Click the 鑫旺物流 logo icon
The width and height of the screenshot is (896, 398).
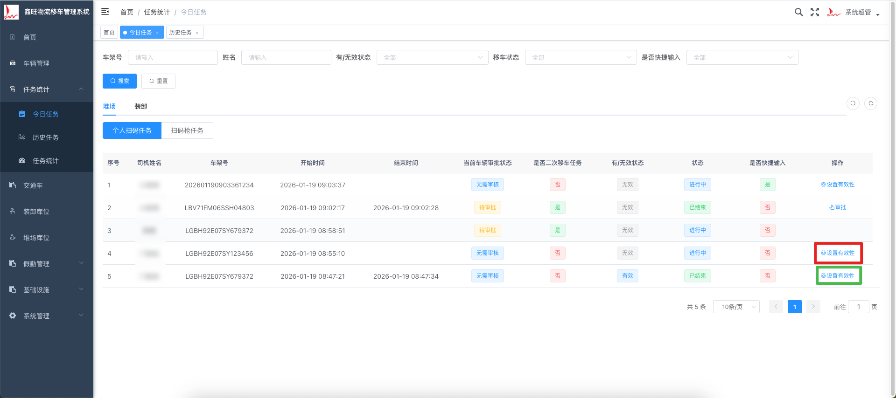(11, 12)
